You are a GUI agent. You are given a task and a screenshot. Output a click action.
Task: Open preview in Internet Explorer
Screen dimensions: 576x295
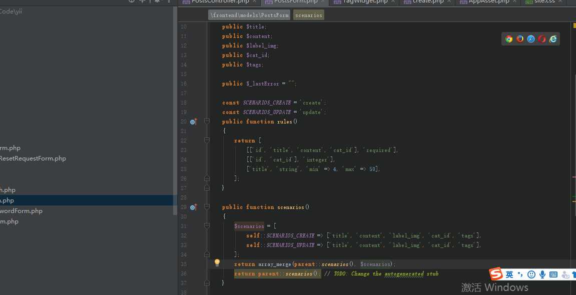point(553,39)
